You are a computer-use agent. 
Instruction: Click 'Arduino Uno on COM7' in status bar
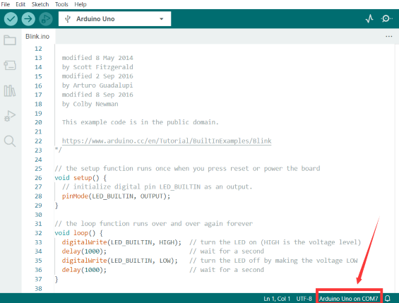[349, 299]
